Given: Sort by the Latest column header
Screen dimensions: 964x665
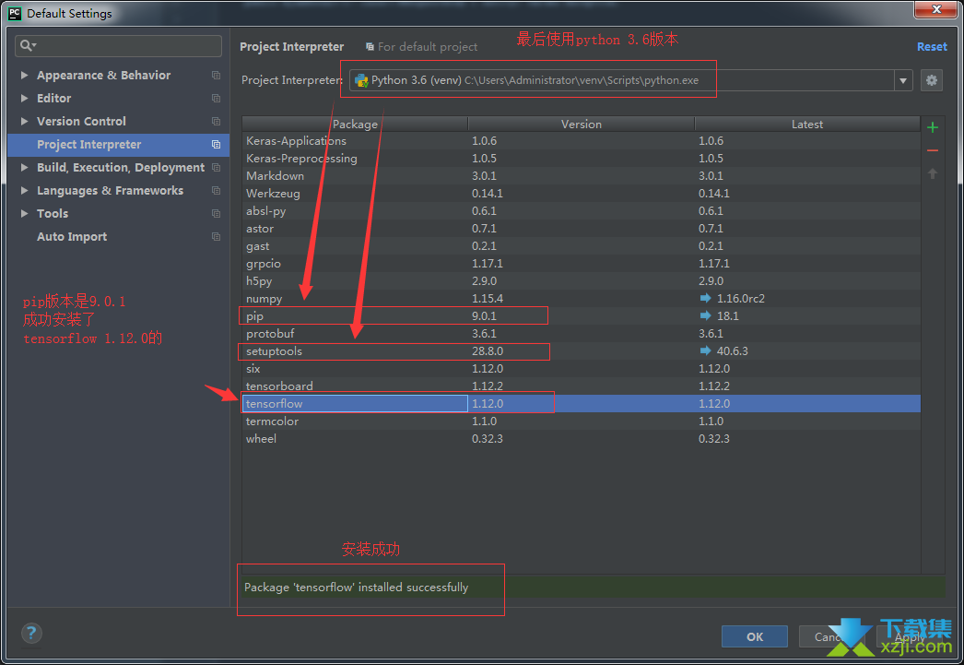Looking at the screenshot, I should [807, 124].
